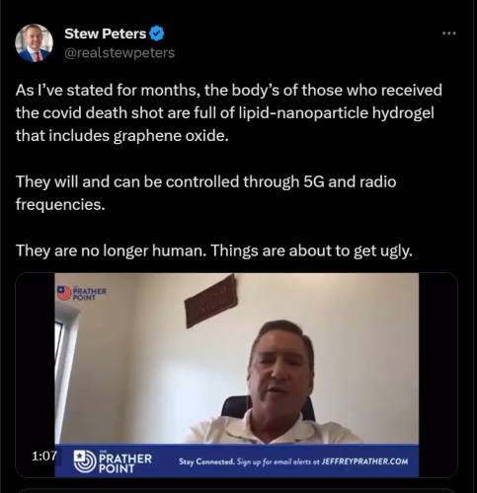Click the paragraph beginning 'As I've stated'
Image resolution: width=477 pixels, height=493 pixels.
(229, 112)
